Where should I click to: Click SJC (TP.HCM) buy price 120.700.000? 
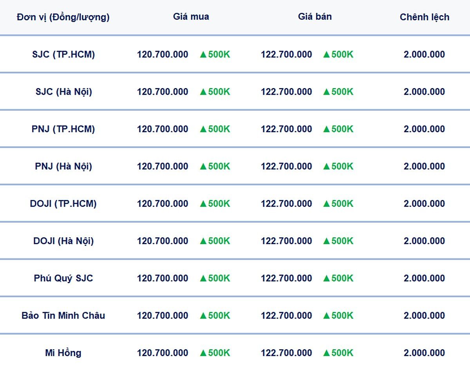(x=163, y=54)
